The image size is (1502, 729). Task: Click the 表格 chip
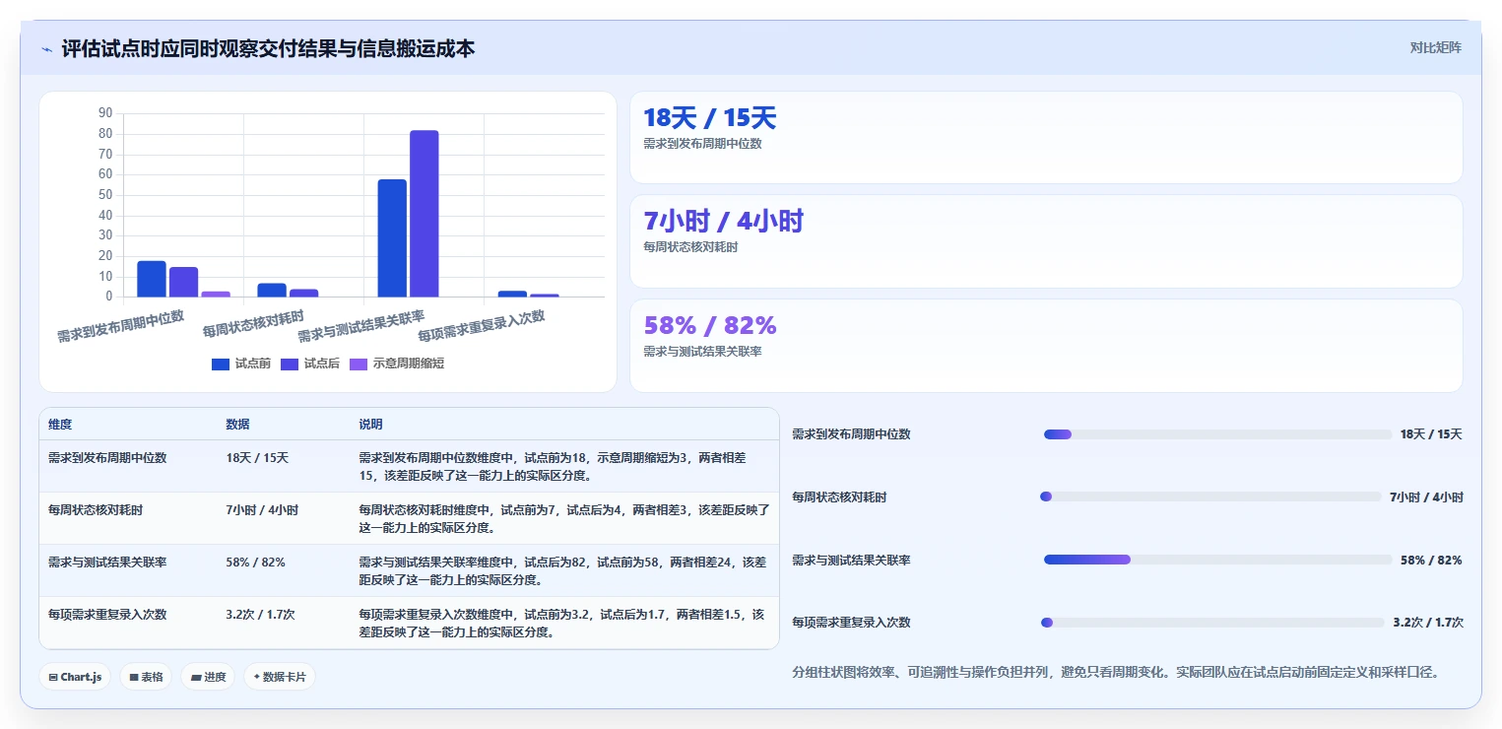pyautogui.click(x=146, y=677)
